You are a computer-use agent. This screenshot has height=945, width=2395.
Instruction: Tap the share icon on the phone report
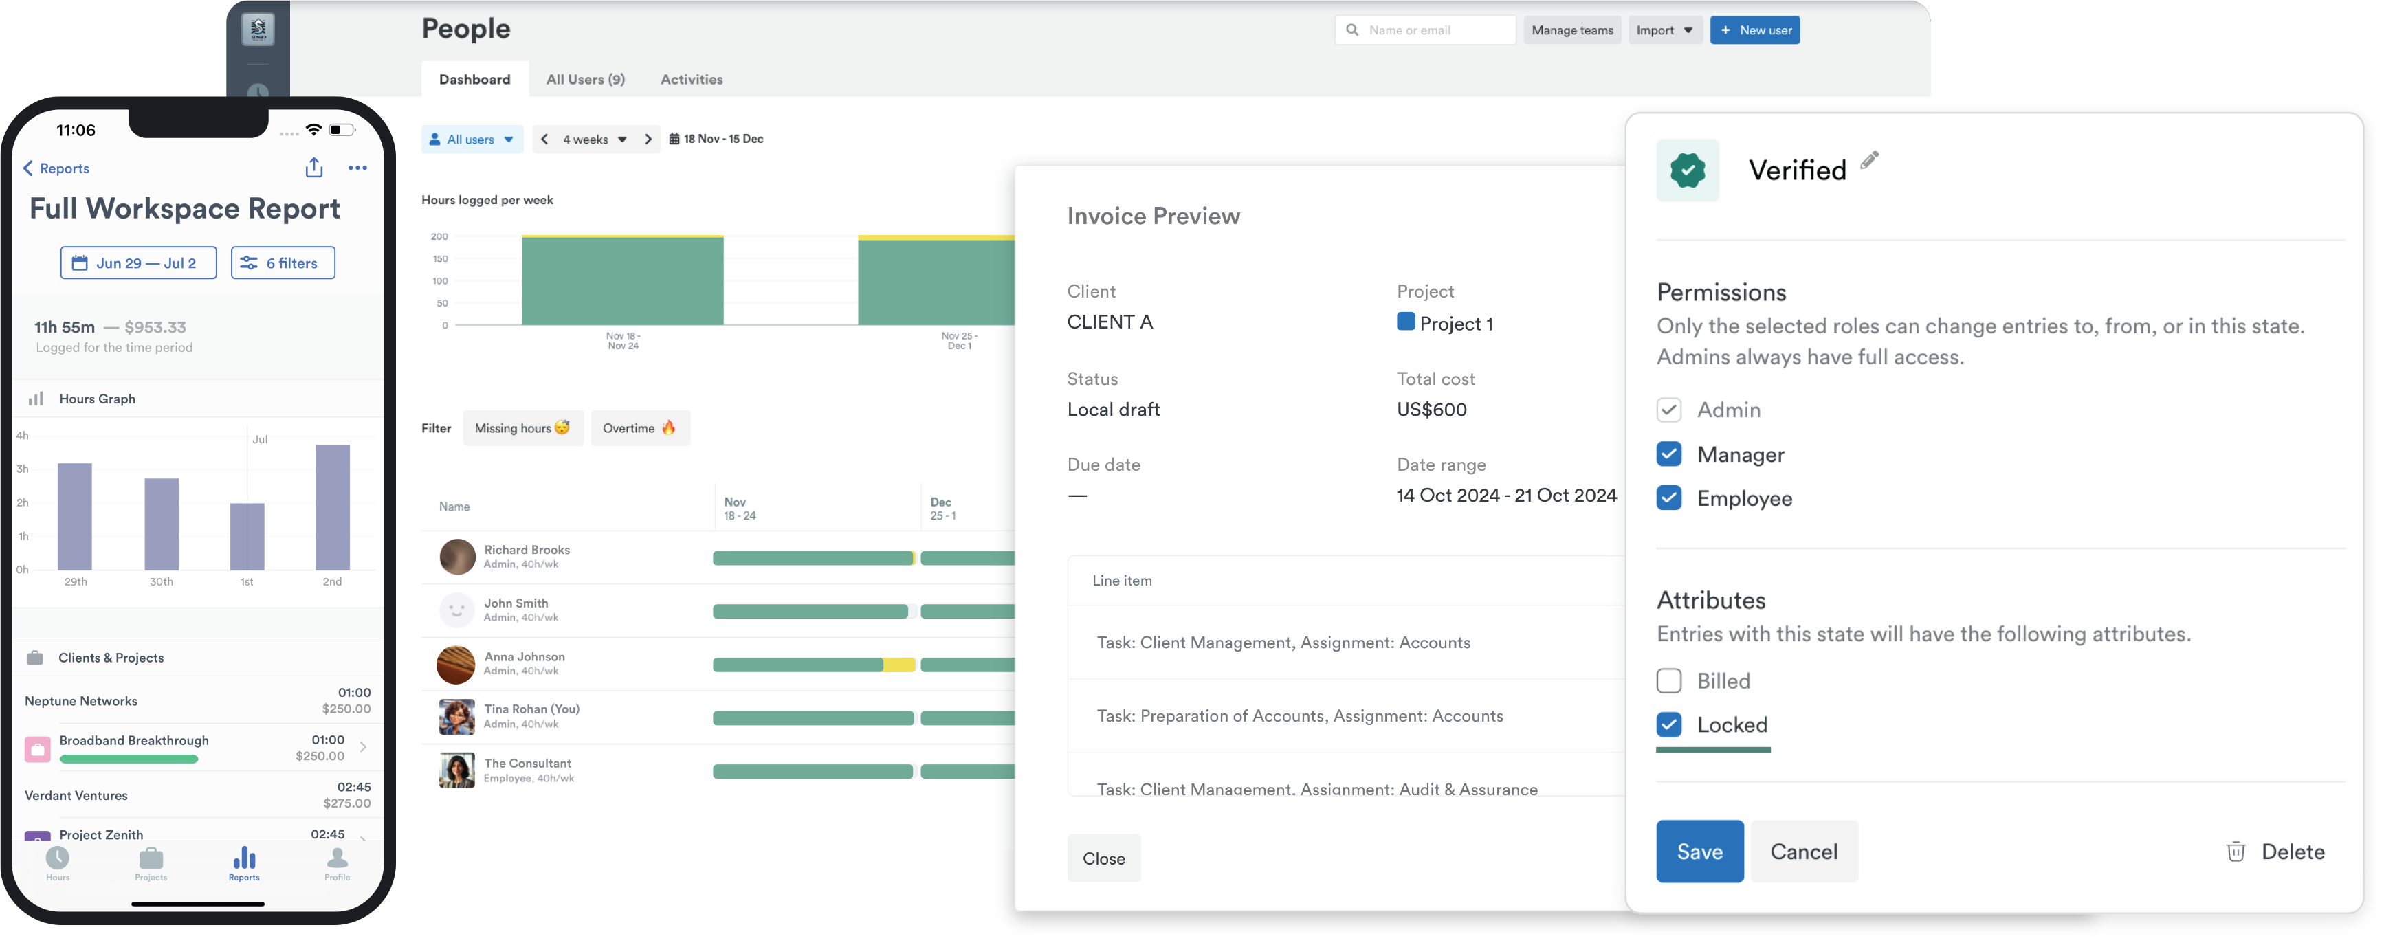point(314,167)
